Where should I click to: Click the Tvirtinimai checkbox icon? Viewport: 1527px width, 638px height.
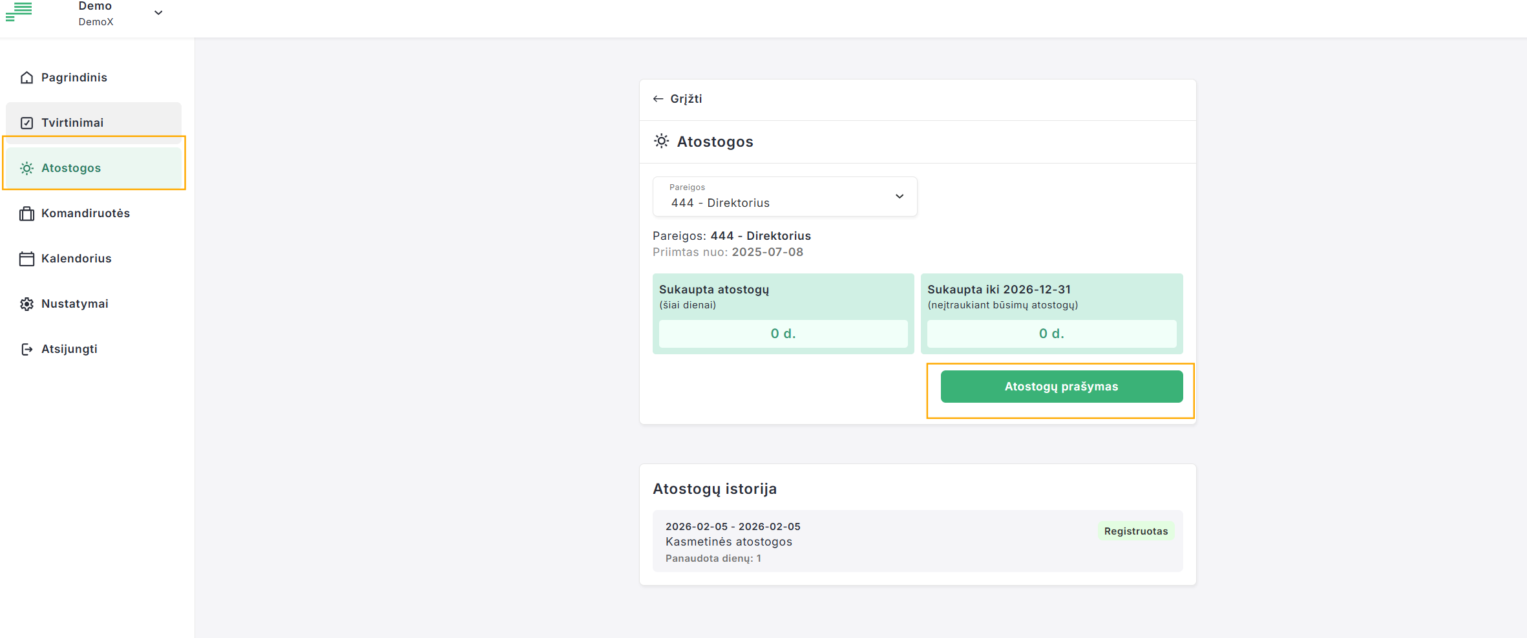click(26, 123)
